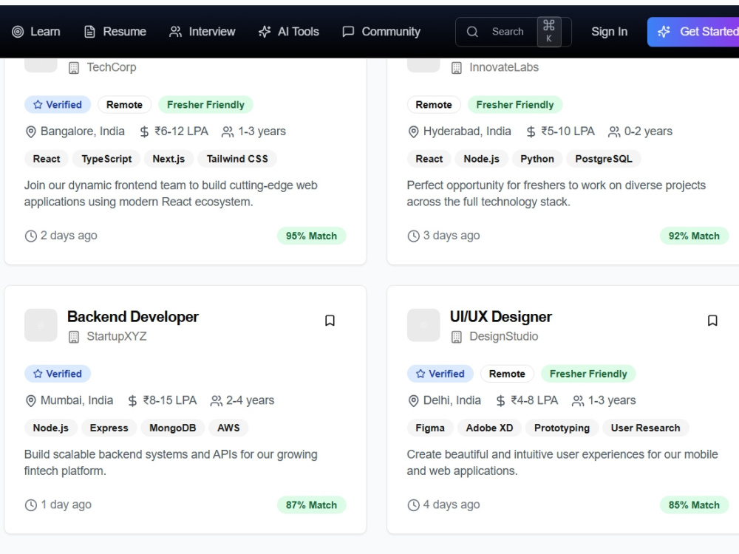Viewport: 739px width, 554px height.
Task: Click Fresher Friendly tag on DesignStudio card
Action: pyautogui.click(x=589, y=374)
